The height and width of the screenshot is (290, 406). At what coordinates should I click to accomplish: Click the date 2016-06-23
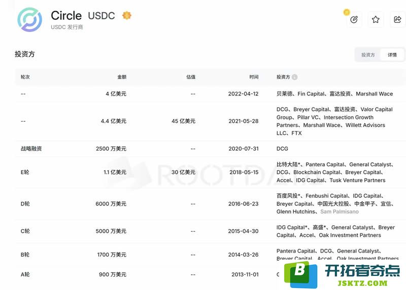(244, 204)
